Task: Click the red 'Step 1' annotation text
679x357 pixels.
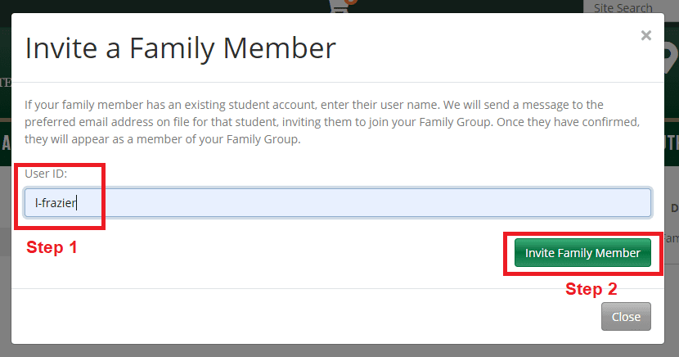Action: pos(52,247)
